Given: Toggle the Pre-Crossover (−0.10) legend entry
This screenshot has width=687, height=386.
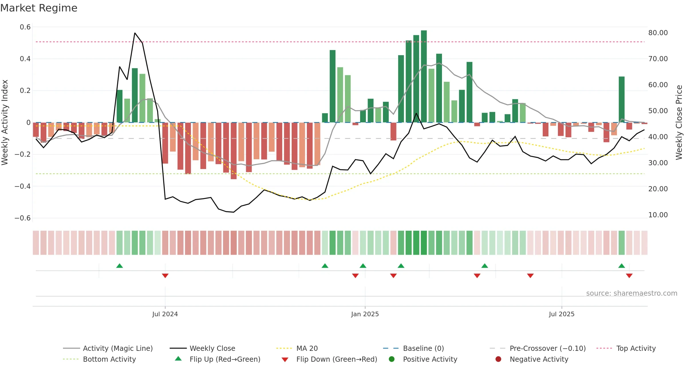Looking at the screenshot, I should [x=538, y=348].
